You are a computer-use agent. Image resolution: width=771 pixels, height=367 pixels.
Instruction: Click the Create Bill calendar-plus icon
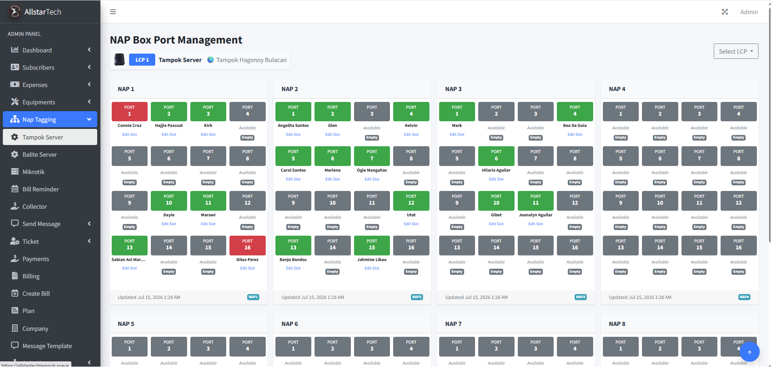pos(15,293)
